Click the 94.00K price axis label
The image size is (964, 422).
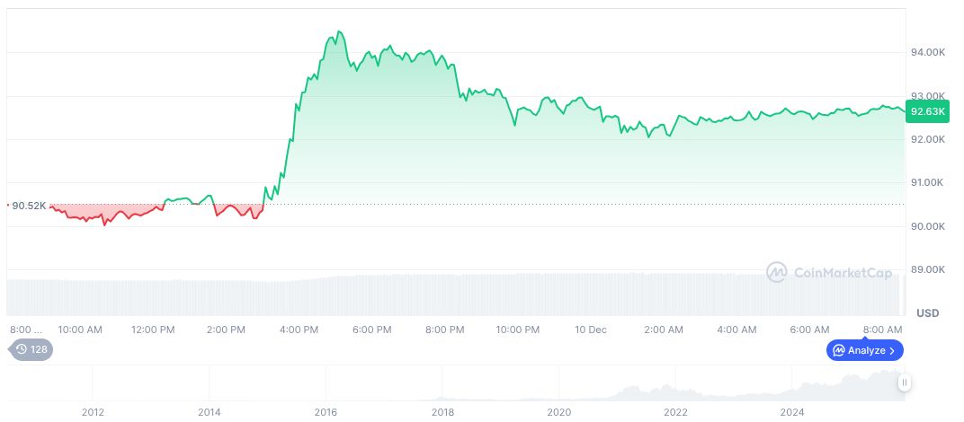(x=928, y=52)
